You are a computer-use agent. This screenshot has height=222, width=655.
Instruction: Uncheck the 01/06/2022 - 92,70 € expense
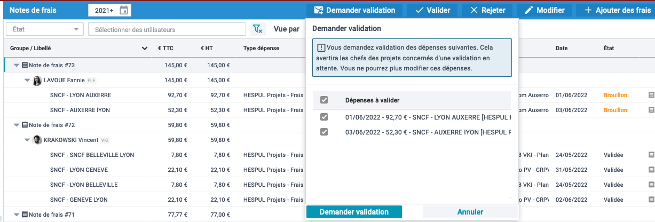[323, 117]
